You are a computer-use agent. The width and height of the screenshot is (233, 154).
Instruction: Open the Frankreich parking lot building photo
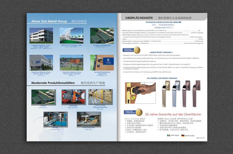tap(71, 63)
